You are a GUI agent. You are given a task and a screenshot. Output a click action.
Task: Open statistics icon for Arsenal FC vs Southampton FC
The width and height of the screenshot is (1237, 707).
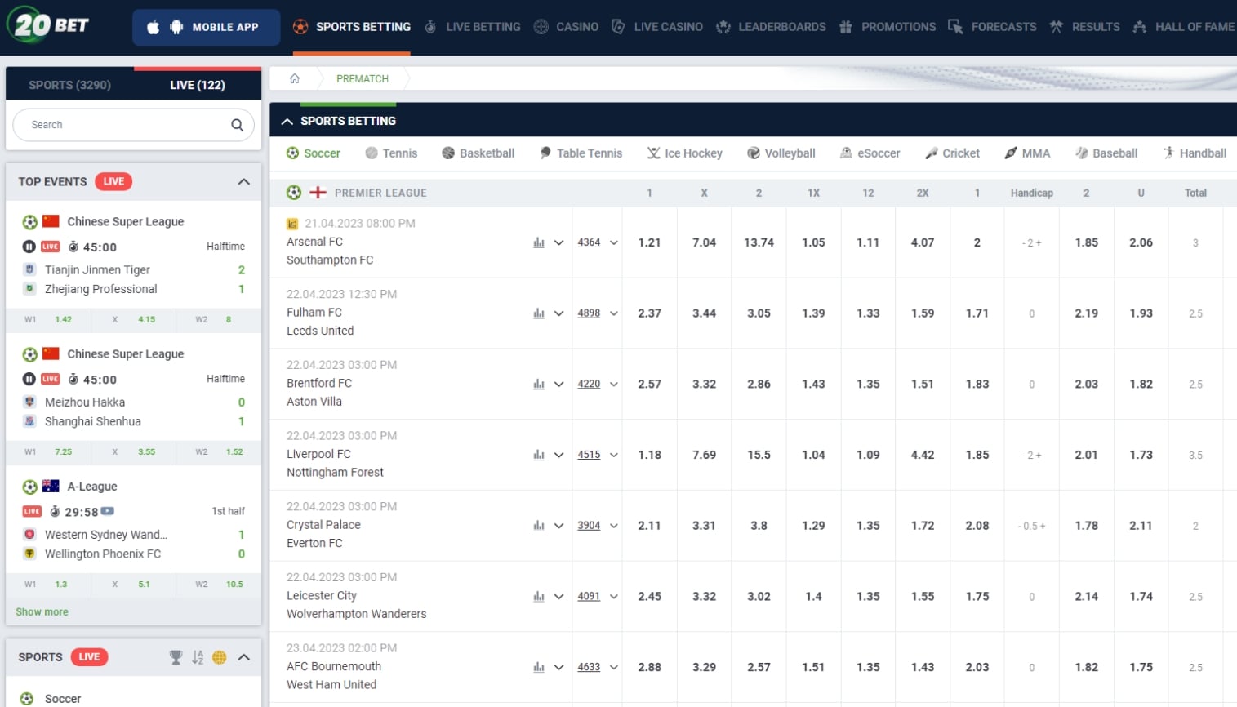[x=539, y=242]
